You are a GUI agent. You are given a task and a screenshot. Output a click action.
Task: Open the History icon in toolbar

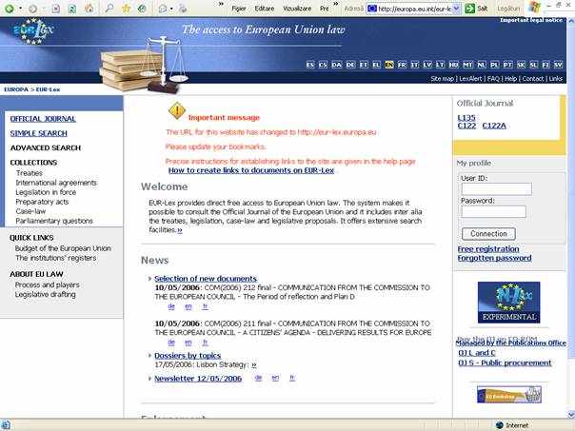pyautogui.click(x=142, y=8)
